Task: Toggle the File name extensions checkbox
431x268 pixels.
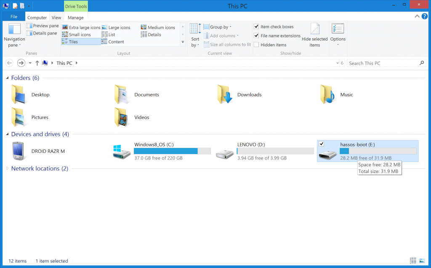Action: [256, 35]
